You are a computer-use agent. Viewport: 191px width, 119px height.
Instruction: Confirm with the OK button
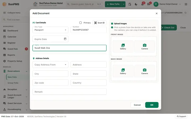pyautogui.click(x=152, y=105)
